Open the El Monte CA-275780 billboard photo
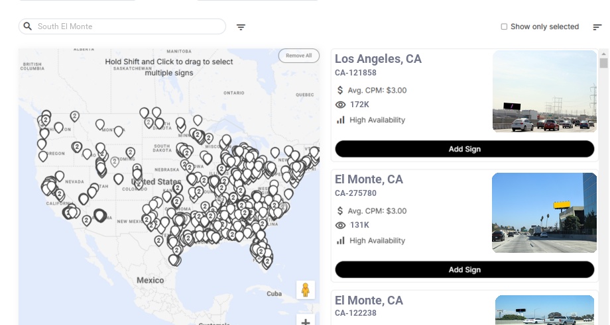 (544, 212)
